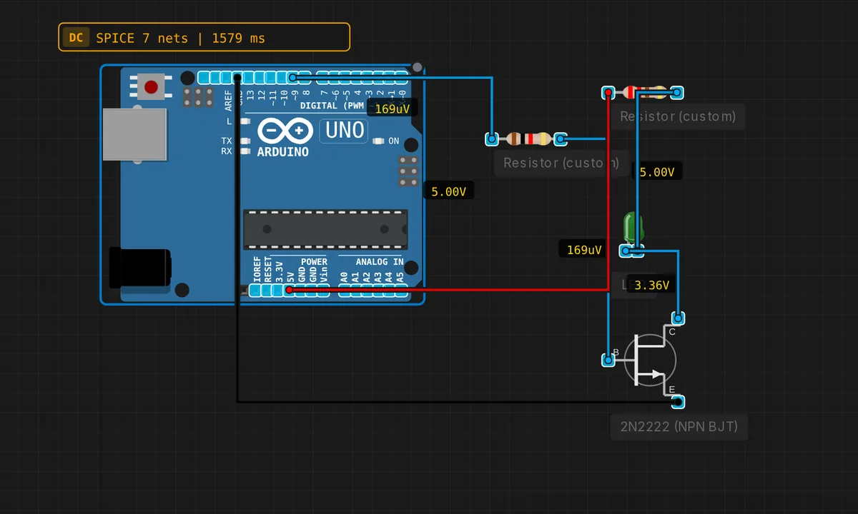Click the SPICE 7 nets status text
858x514 pixels.
coord(180,38)
